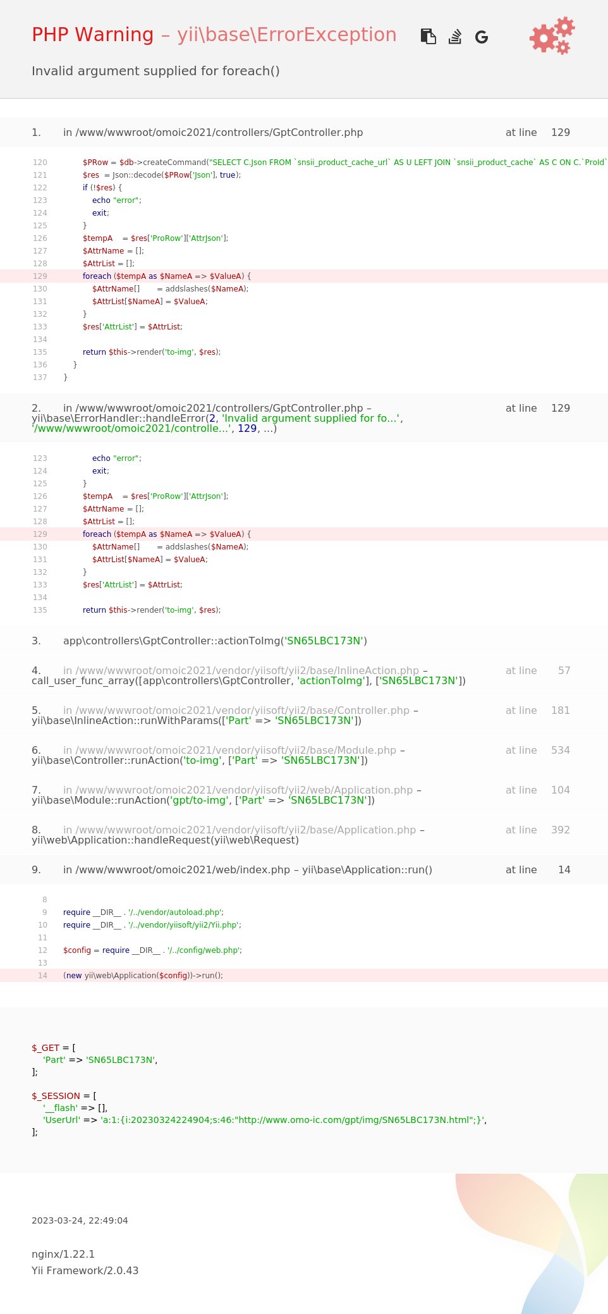Click the red gears icon in header
The image size is (608, 1314).
coord(552,36)
